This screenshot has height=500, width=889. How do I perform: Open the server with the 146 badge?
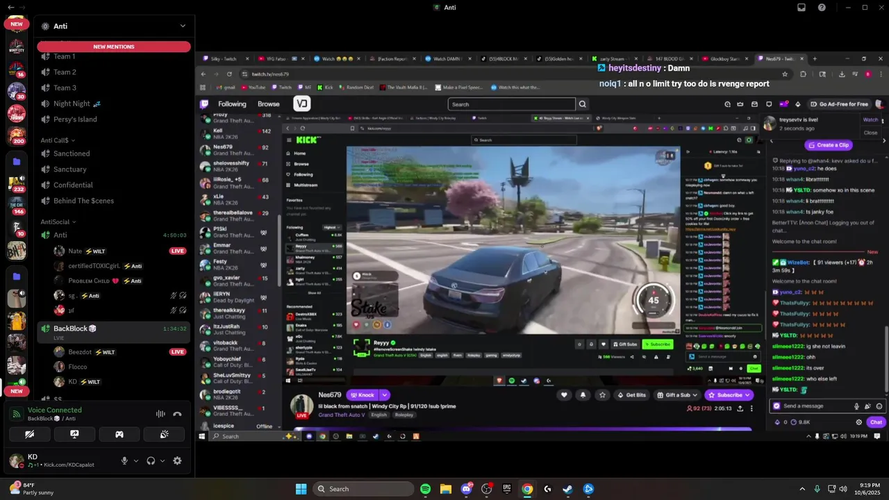17,205
